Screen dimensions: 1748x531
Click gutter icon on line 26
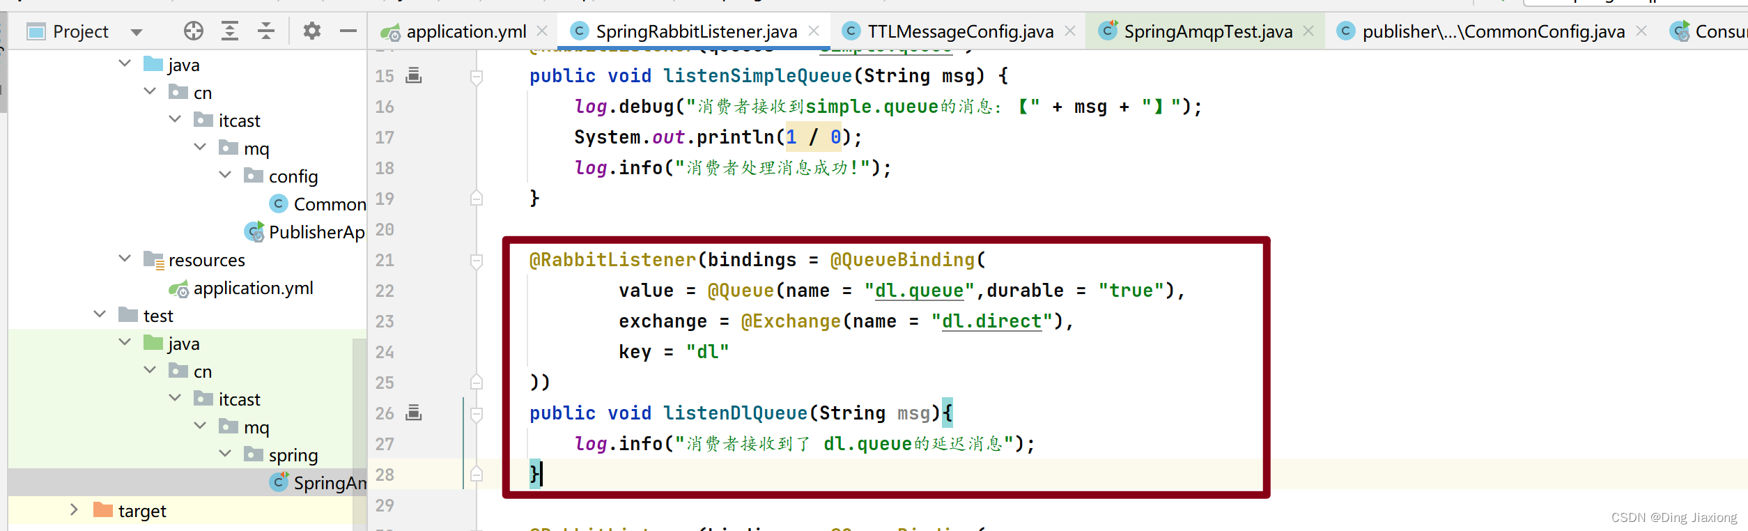point(414,413)
